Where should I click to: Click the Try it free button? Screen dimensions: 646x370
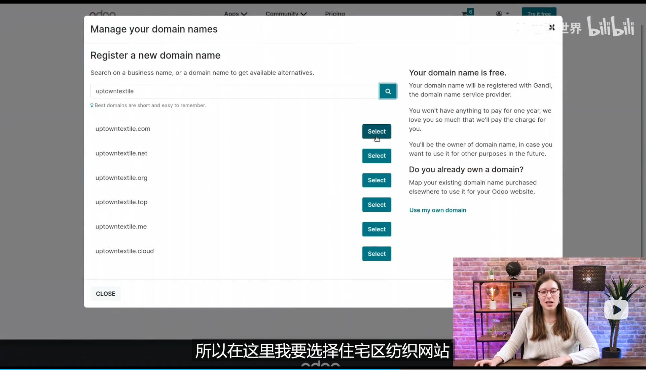point(539,12)
